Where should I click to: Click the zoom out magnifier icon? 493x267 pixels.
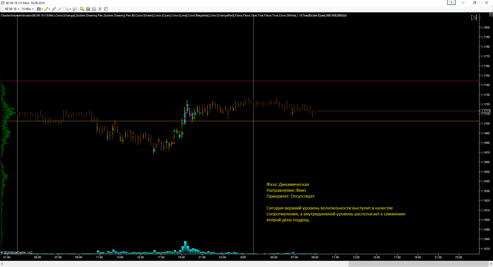[x=60, y=9]
